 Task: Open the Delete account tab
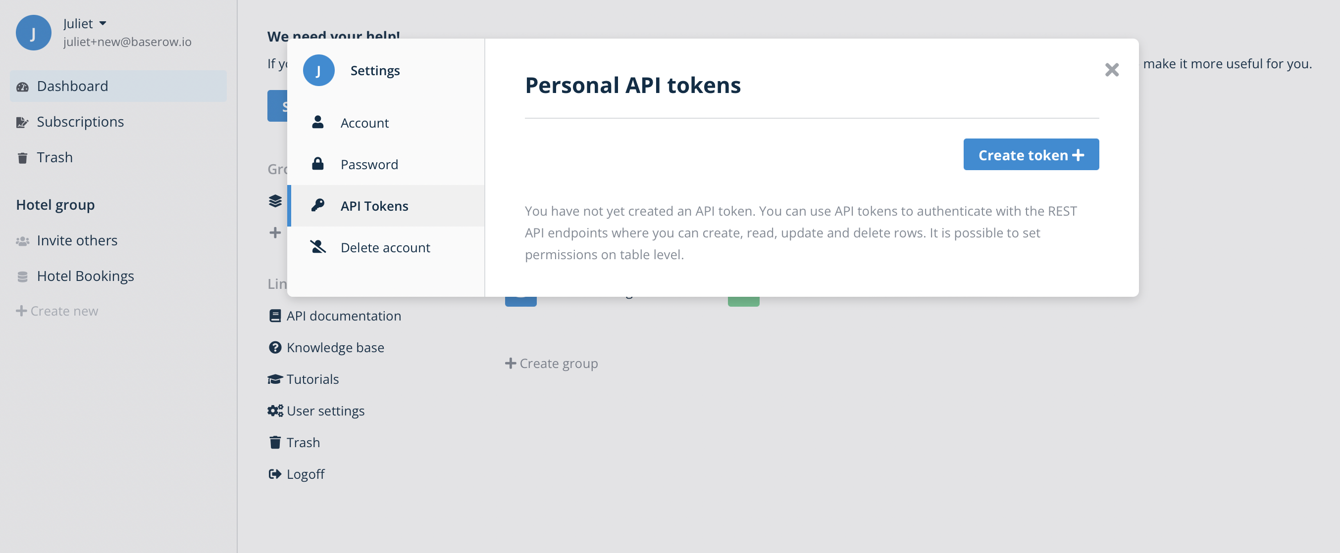[x=385, y=247]
